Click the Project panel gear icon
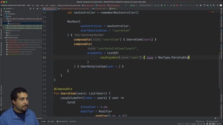This screenshot has height=125, width=223. pos(37,9)
